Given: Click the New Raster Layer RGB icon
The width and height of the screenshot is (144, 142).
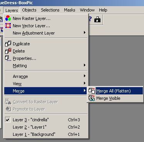Looking at the screenshot, I should [x=8, y=18].
